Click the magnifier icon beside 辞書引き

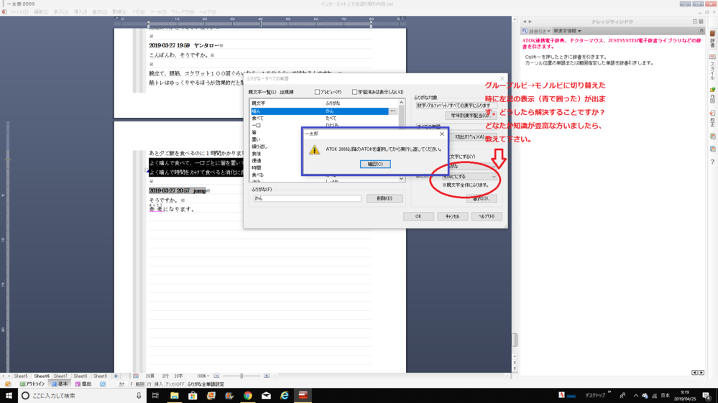point(525,31)
